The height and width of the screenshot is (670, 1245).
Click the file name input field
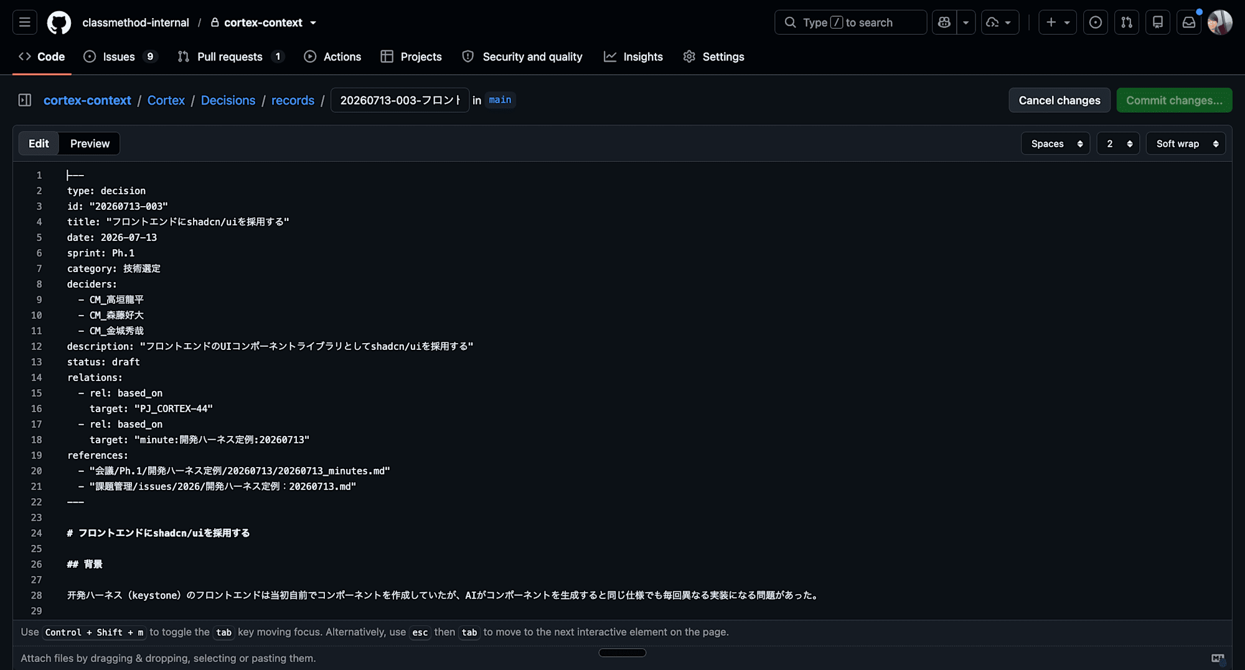(x=400, y=100)
